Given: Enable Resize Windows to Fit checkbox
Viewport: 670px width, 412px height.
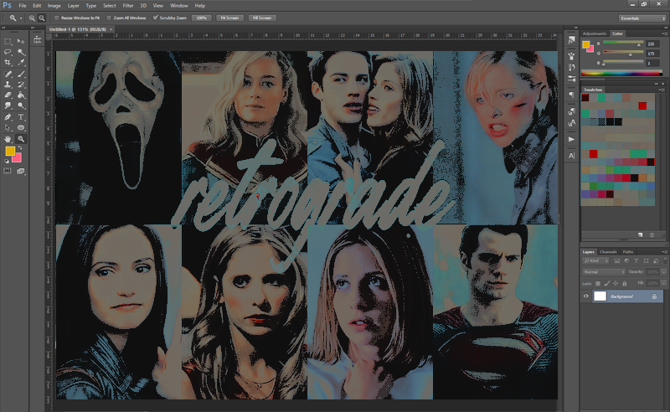Looking at the screenshot, I should [57, 17].
